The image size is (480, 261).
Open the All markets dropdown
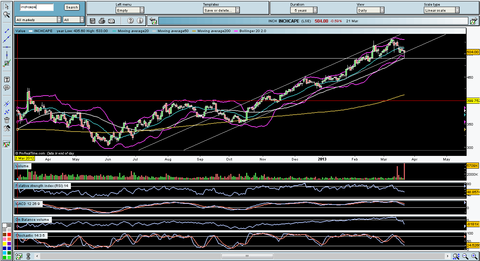coord(38,20)
